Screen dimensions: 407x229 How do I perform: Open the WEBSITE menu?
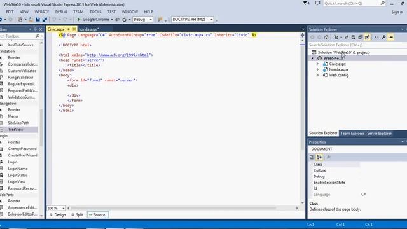tap(42, 12)
